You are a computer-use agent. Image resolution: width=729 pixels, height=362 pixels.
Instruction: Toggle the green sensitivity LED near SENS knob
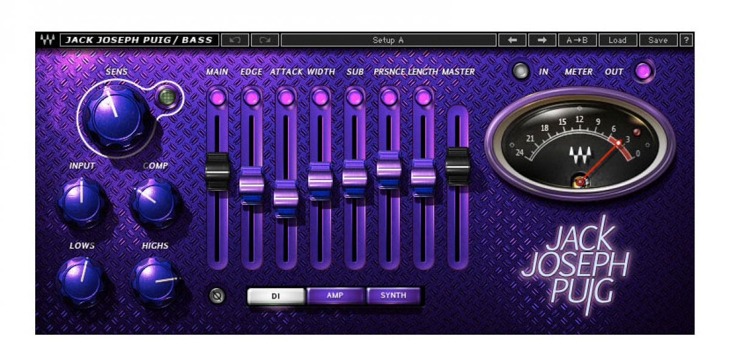point(166,97)
